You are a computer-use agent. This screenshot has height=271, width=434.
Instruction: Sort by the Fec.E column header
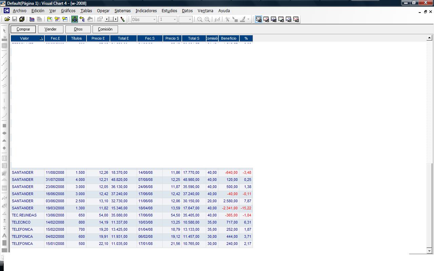click(x=55, y=38)
